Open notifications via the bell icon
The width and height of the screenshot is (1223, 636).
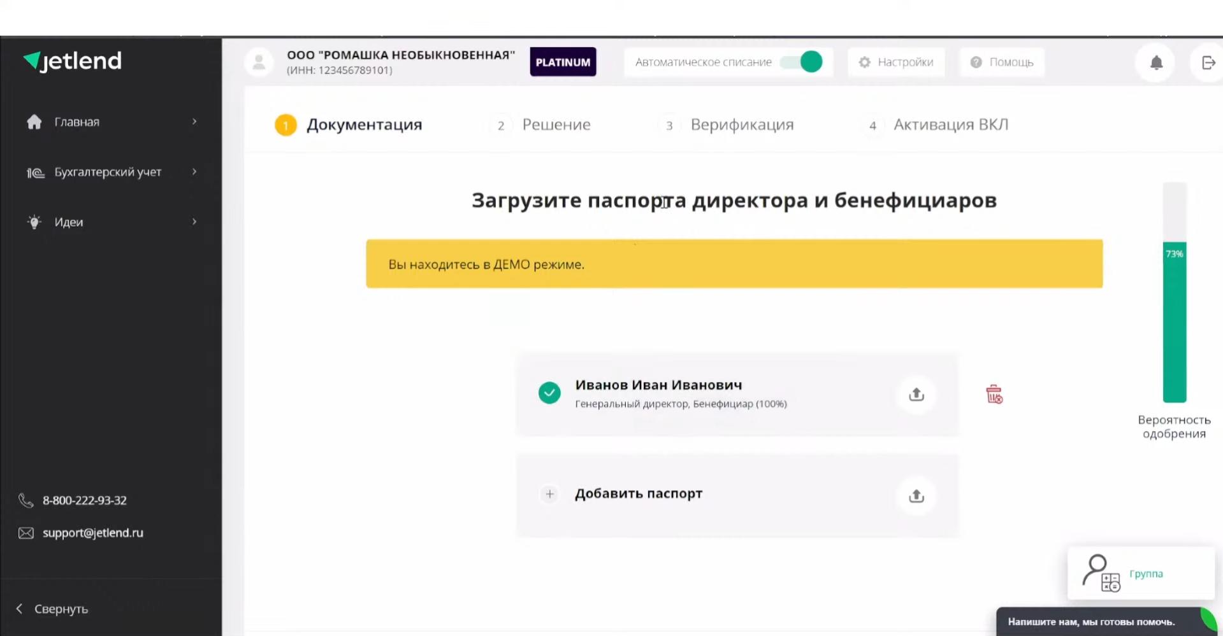tap(1156, 62)
